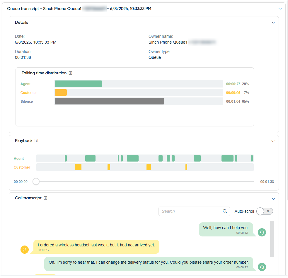The width and height of the screenshot is (288, 278).
Task: Click the playback slider handle at 00:00:00
Action: point(36,181)
